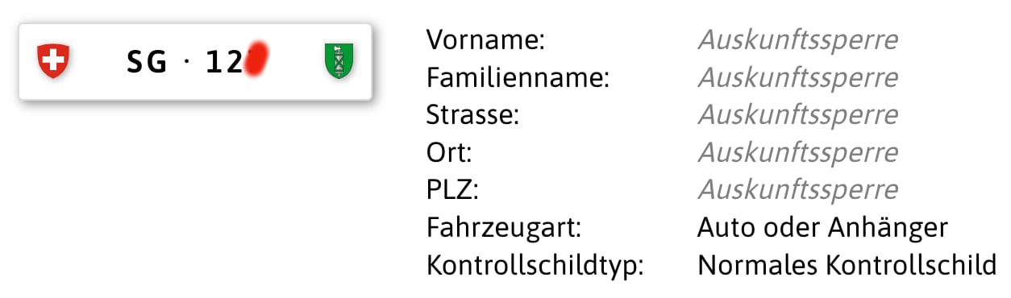
Task: Click the Kontrollschildtyp label
Action: pos(535,265)
